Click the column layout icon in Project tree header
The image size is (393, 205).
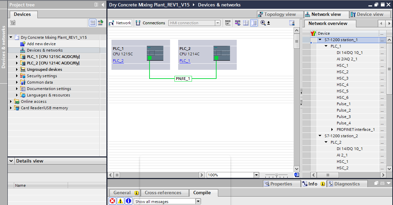[96, 4]
